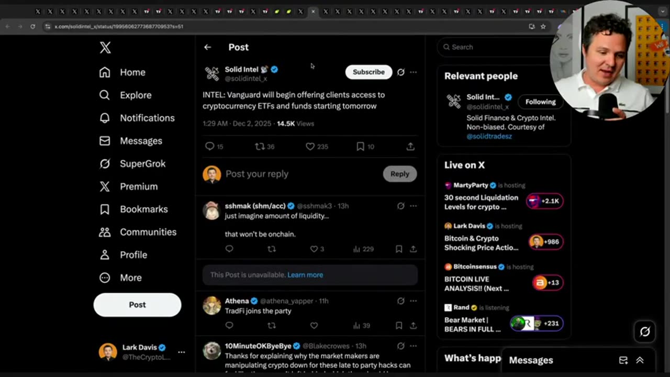This screenshot has height=377, width=670.
Task: Bookmark Athena's reply
Action: pyautogui.click(x=399, y=326)
